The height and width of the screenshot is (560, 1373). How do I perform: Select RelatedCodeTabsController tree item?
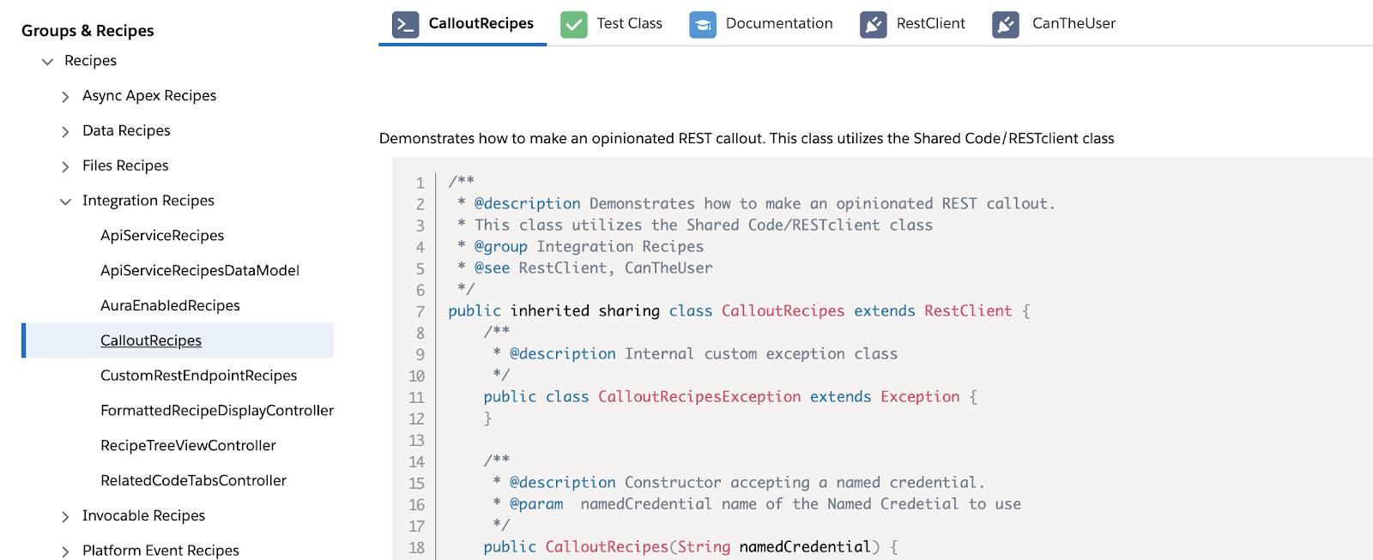(193, 481)
